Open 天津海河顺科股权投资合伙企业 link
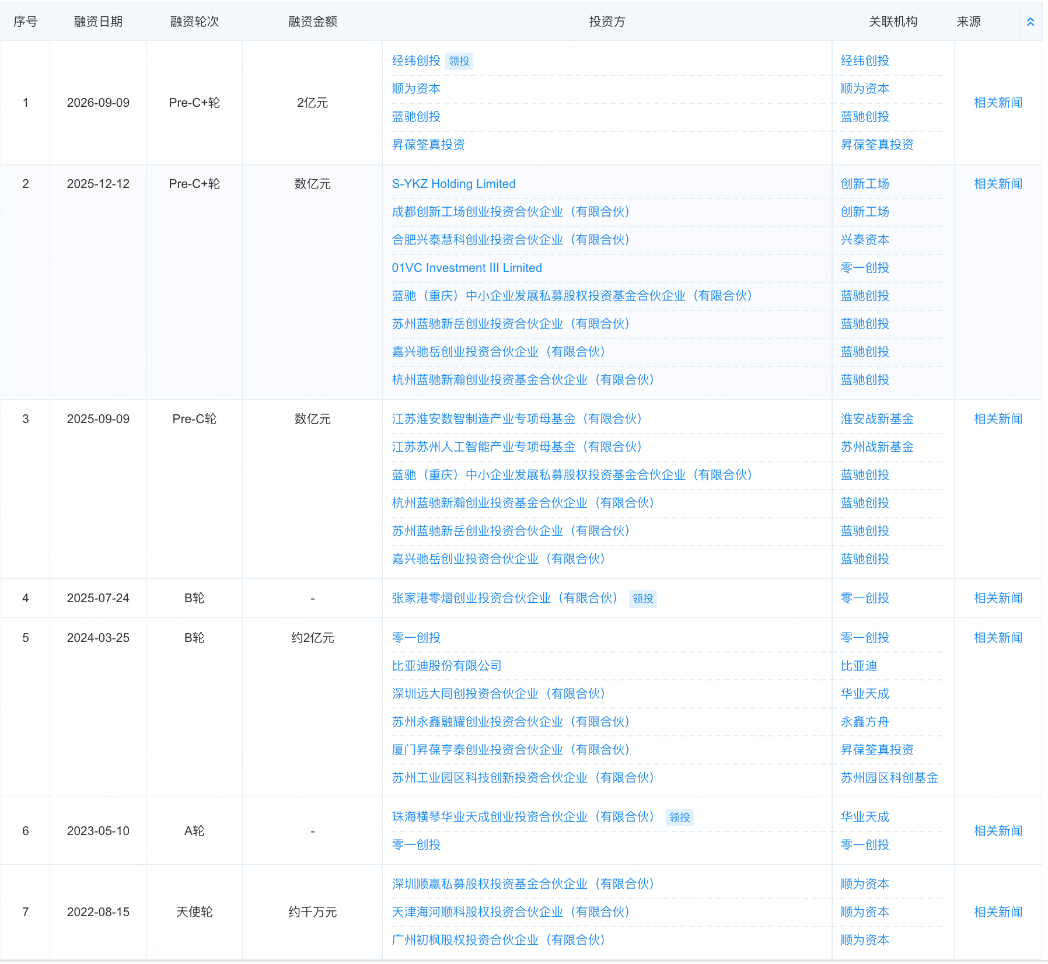 tap(511, 912)
